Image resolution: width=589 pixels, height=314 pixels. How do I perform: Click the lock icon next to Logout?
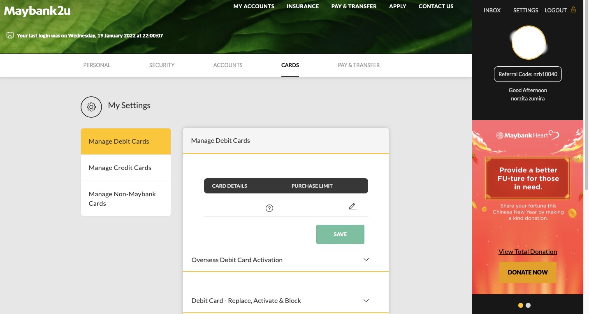[573, 10]
